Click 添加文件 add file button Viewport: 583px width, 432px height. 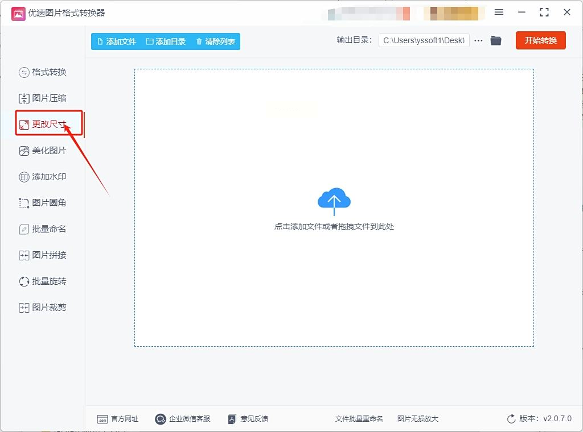(116, 41)
